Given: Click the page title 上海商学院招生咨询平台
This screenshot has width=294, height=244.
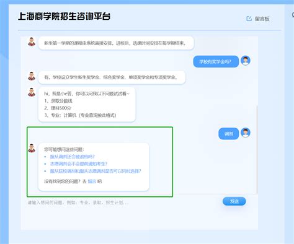Looking at the screenshot, I should 65,16.
